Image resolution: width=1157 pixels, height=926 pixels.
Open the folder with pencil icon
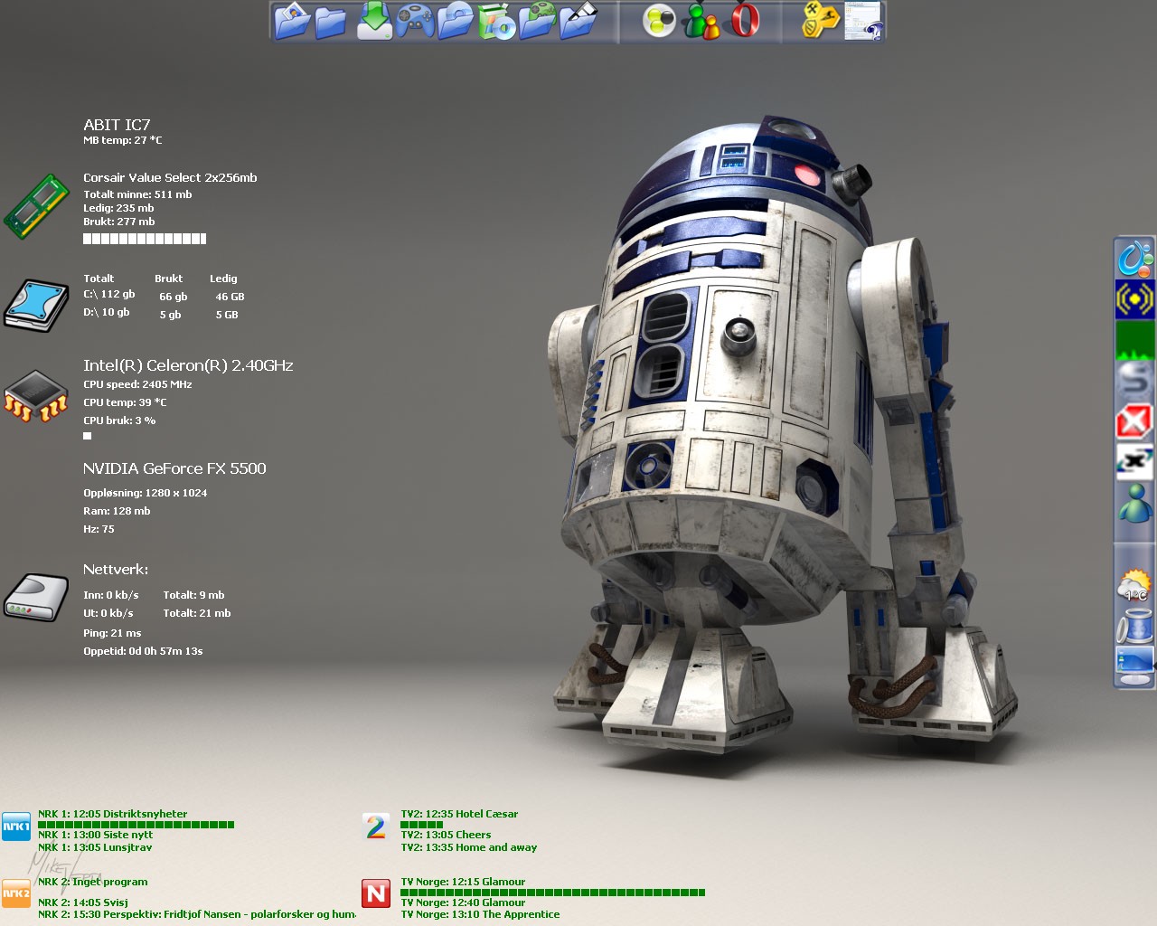[578, 21]
